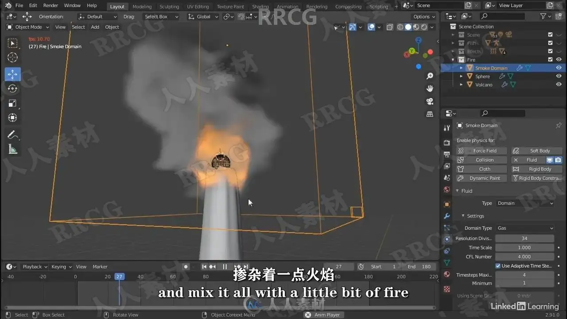
Task: Uncheck the Fire collection checkbox
Action: [x=550, y=59]
